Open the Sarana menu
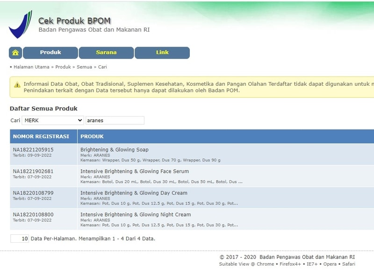The width and height of the screenshot is (374, 274). click(106, 53)
